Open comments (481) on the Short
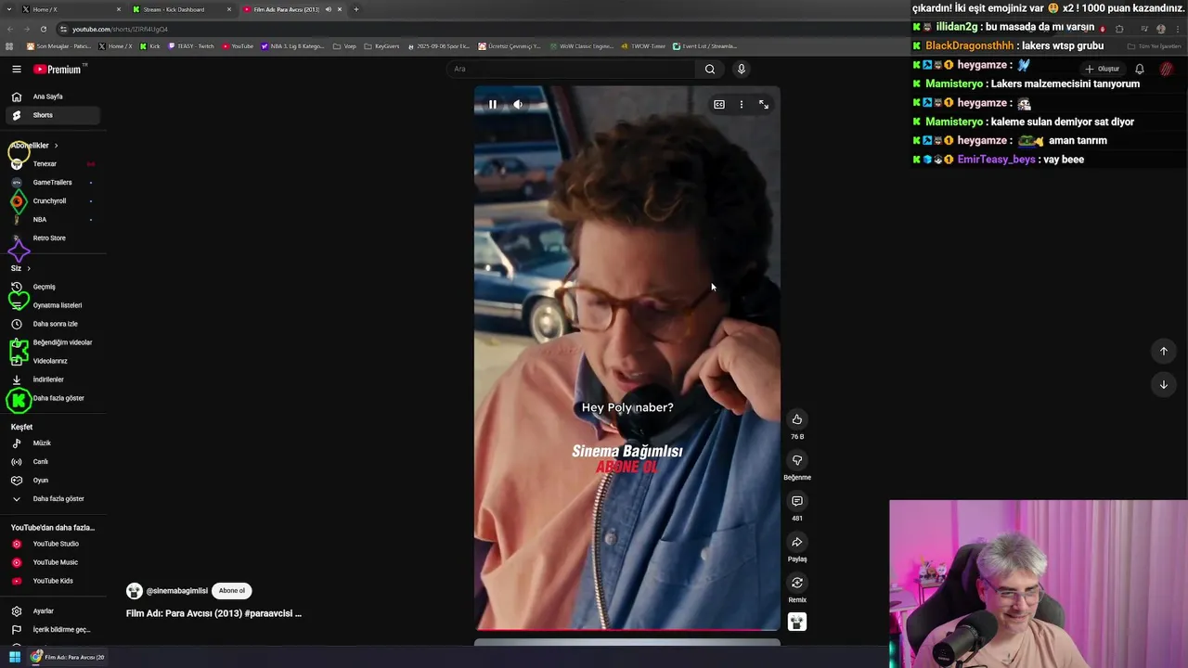 pyautogui.click(x=797, y=501)
